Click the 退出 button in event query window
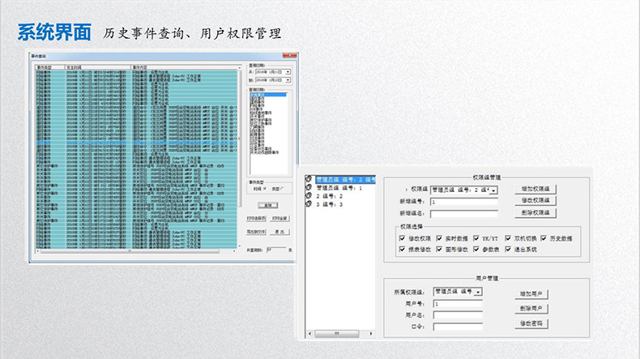 pos(279,232)
